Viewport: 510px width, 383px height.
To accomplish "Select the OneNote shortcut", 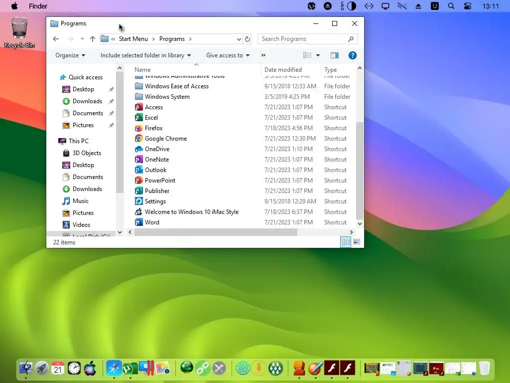I will click(157, 159).
